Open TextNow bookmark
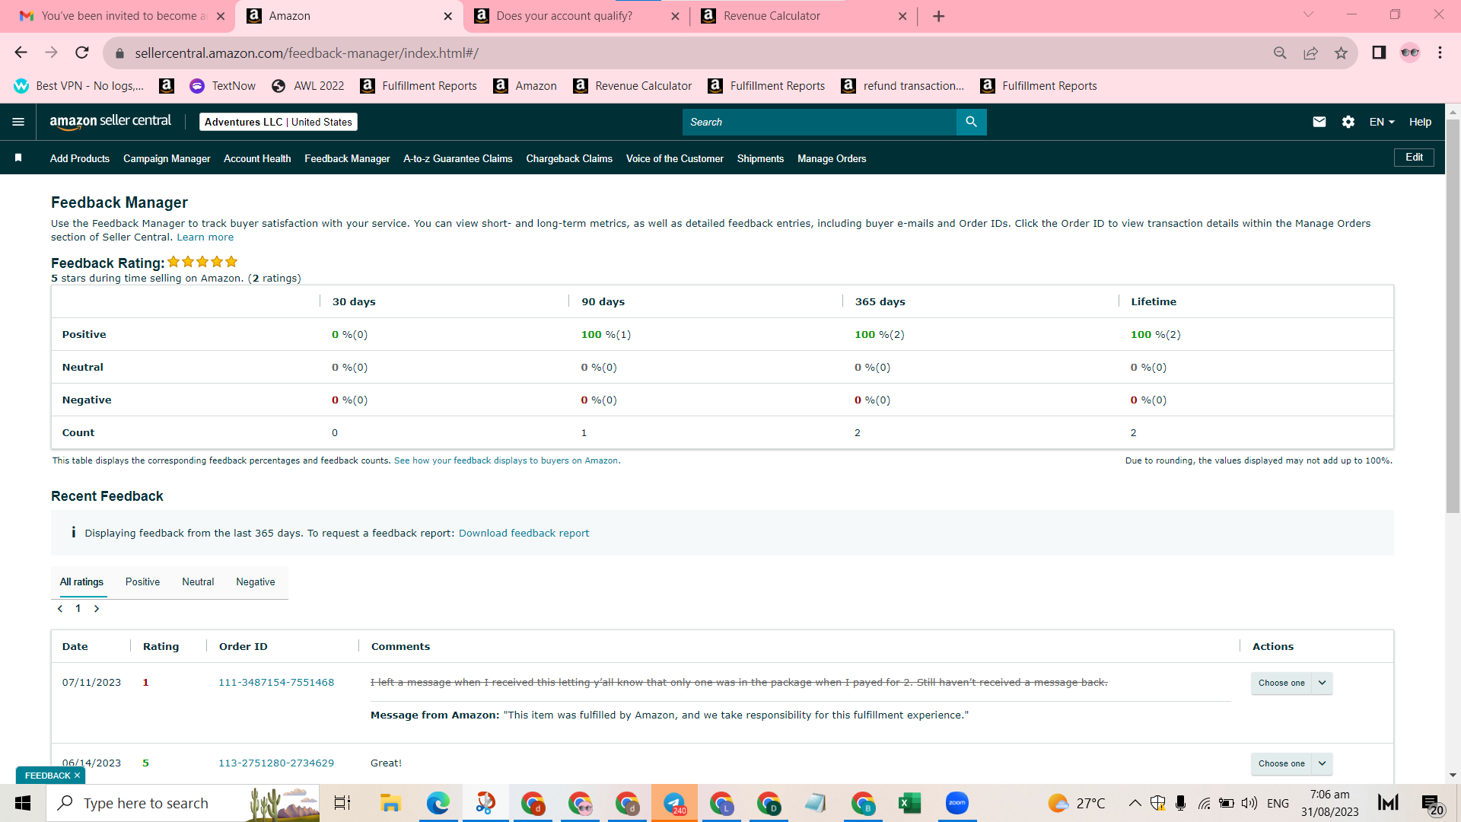The width and height of the screenshot is (1461, 822). pos(223,85)
